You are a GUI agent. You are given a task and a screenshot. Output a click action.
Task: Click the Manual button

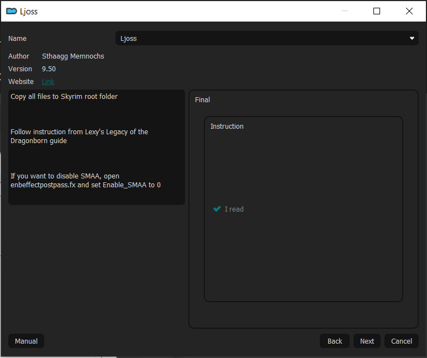26,341
